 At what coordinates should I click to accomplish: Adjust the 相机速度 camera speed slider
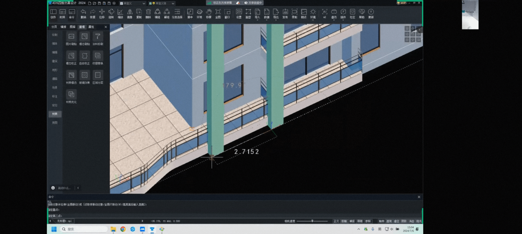pos(312,221)
